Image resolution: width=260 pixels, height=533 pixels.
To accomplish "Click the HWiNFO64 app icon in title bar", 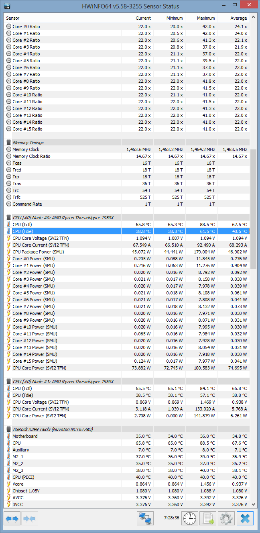I will [7, 6].
